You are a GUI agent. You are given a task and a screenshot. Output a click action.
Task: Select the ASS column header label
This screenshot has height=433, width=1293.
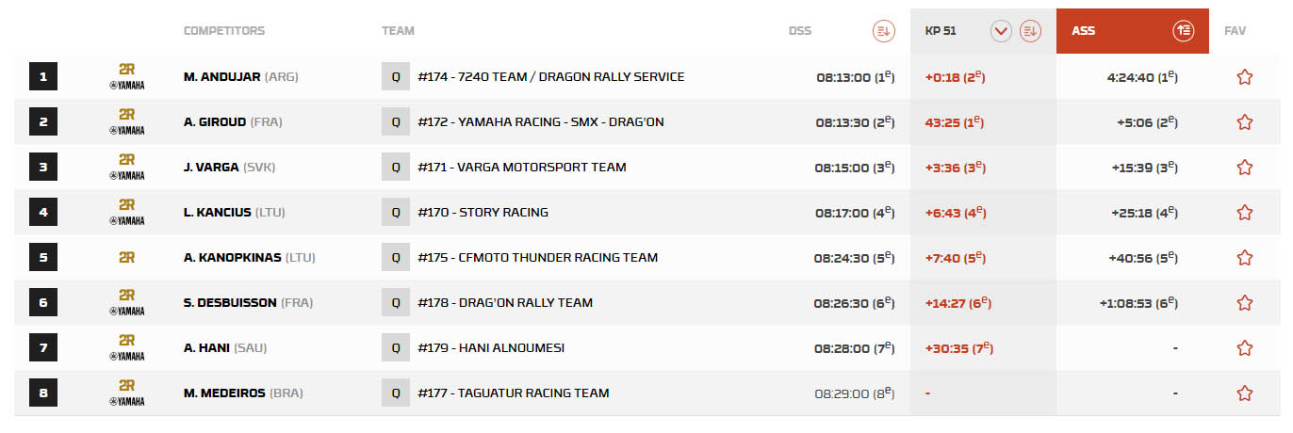pos(1083,31)
